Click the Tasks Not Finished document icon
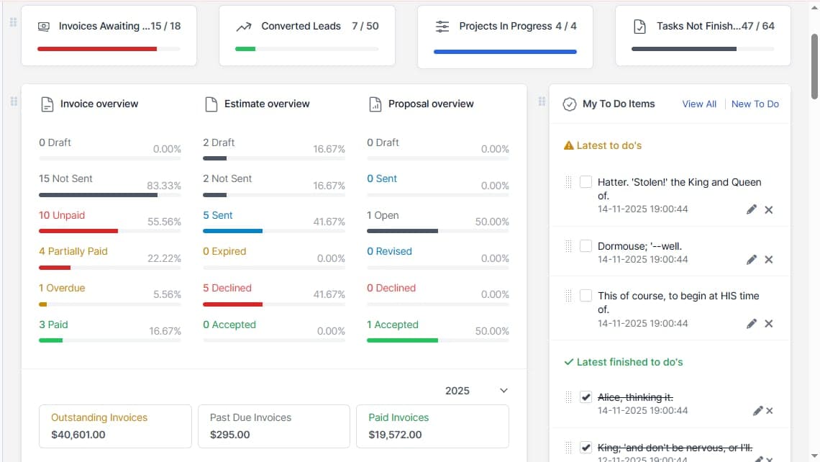This screenshot has width=820, height=462. point(640,25)
